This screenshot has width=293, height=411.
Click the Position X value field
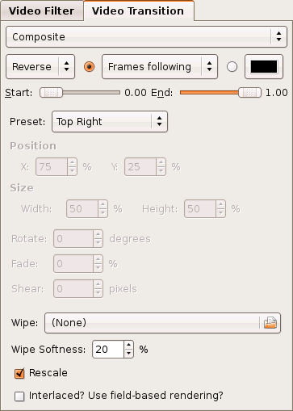pos(52,167)
